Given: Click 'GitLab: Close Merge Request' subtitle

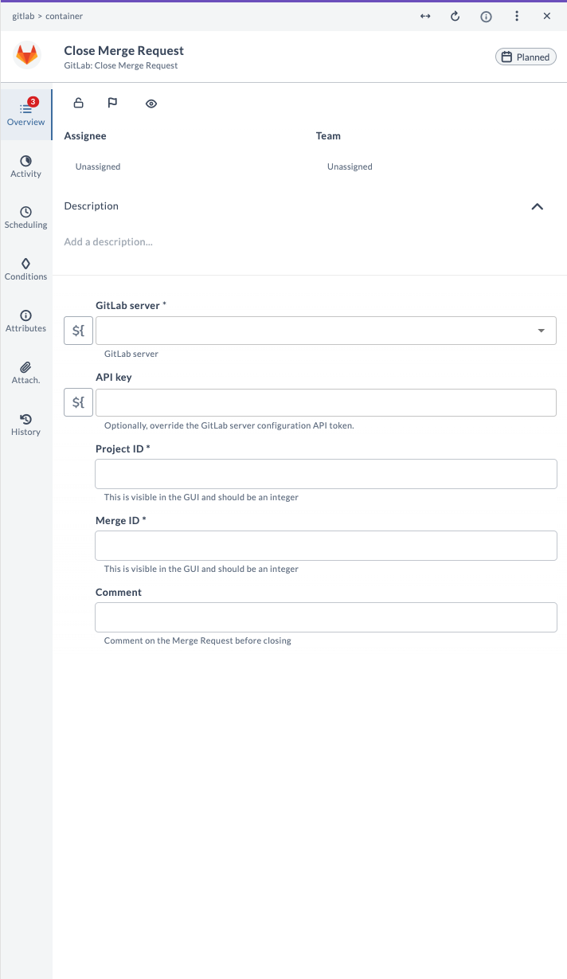Looking at the screenshot, I should pyautogui.click(x=121, y=65).
